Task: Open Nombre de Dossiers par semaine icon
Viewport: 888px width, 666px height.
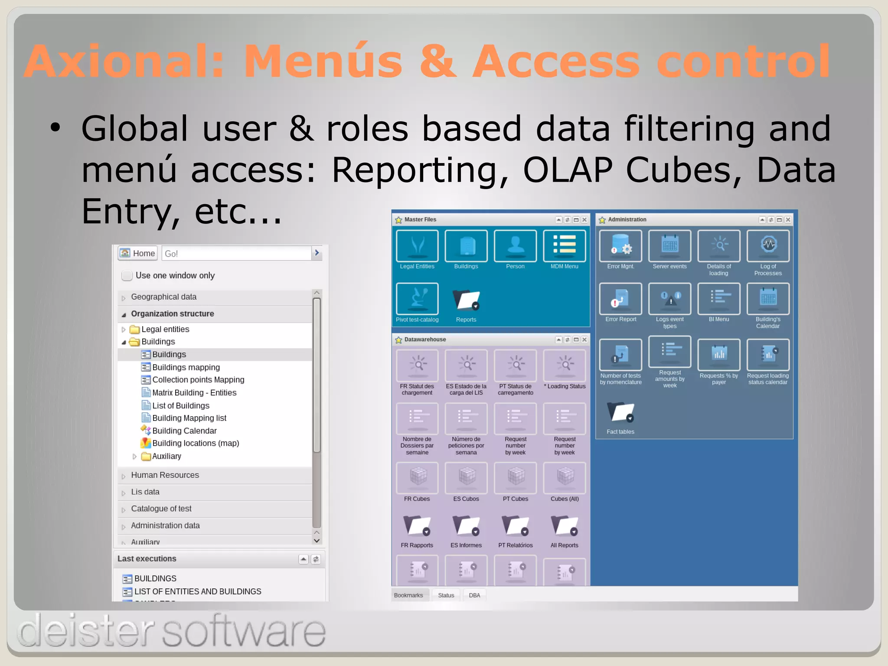Action: [417, 419]
